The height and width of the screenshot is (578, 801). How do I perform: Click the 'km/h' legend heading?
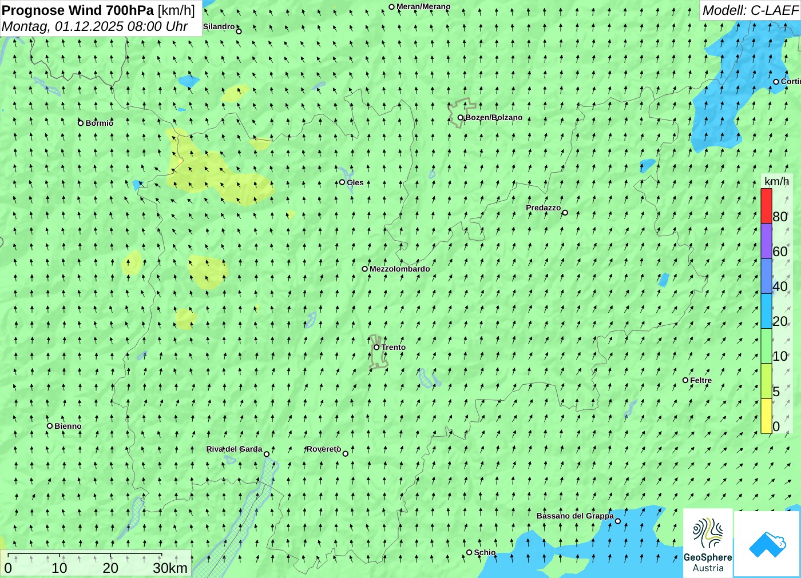(776, 181)
